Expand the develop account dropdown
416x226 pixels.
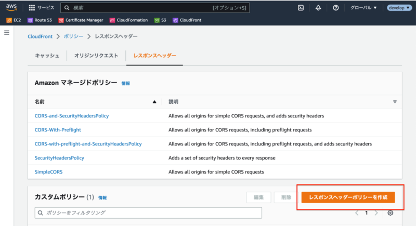click(399, 8)
